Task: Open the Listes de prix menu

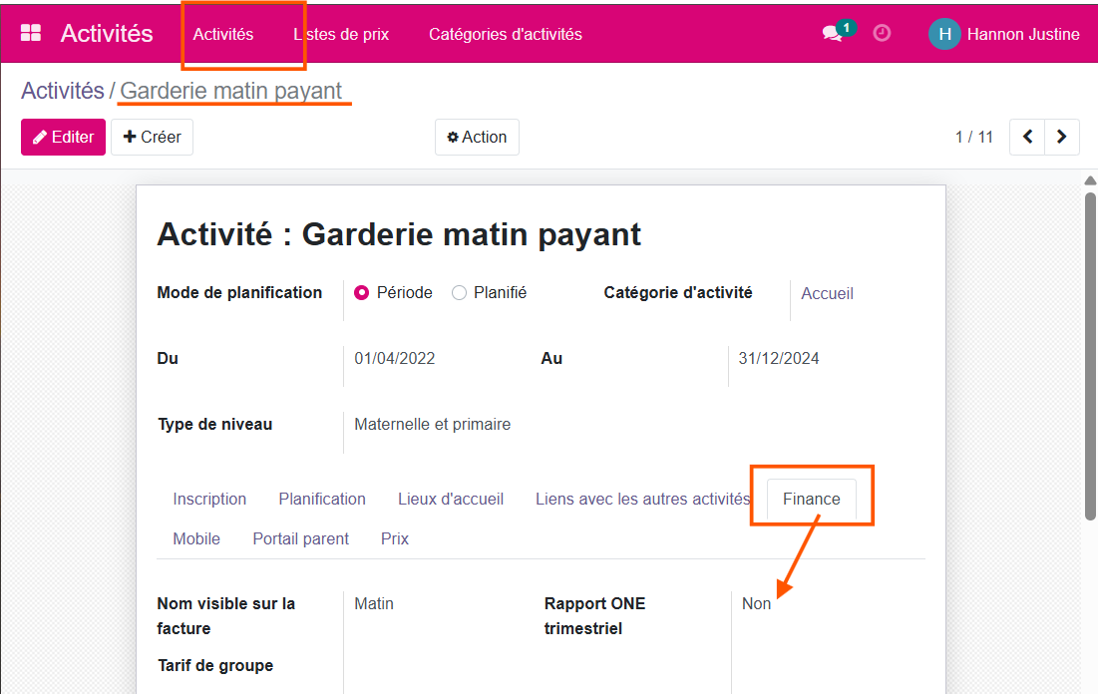Action: click(341, 34)
